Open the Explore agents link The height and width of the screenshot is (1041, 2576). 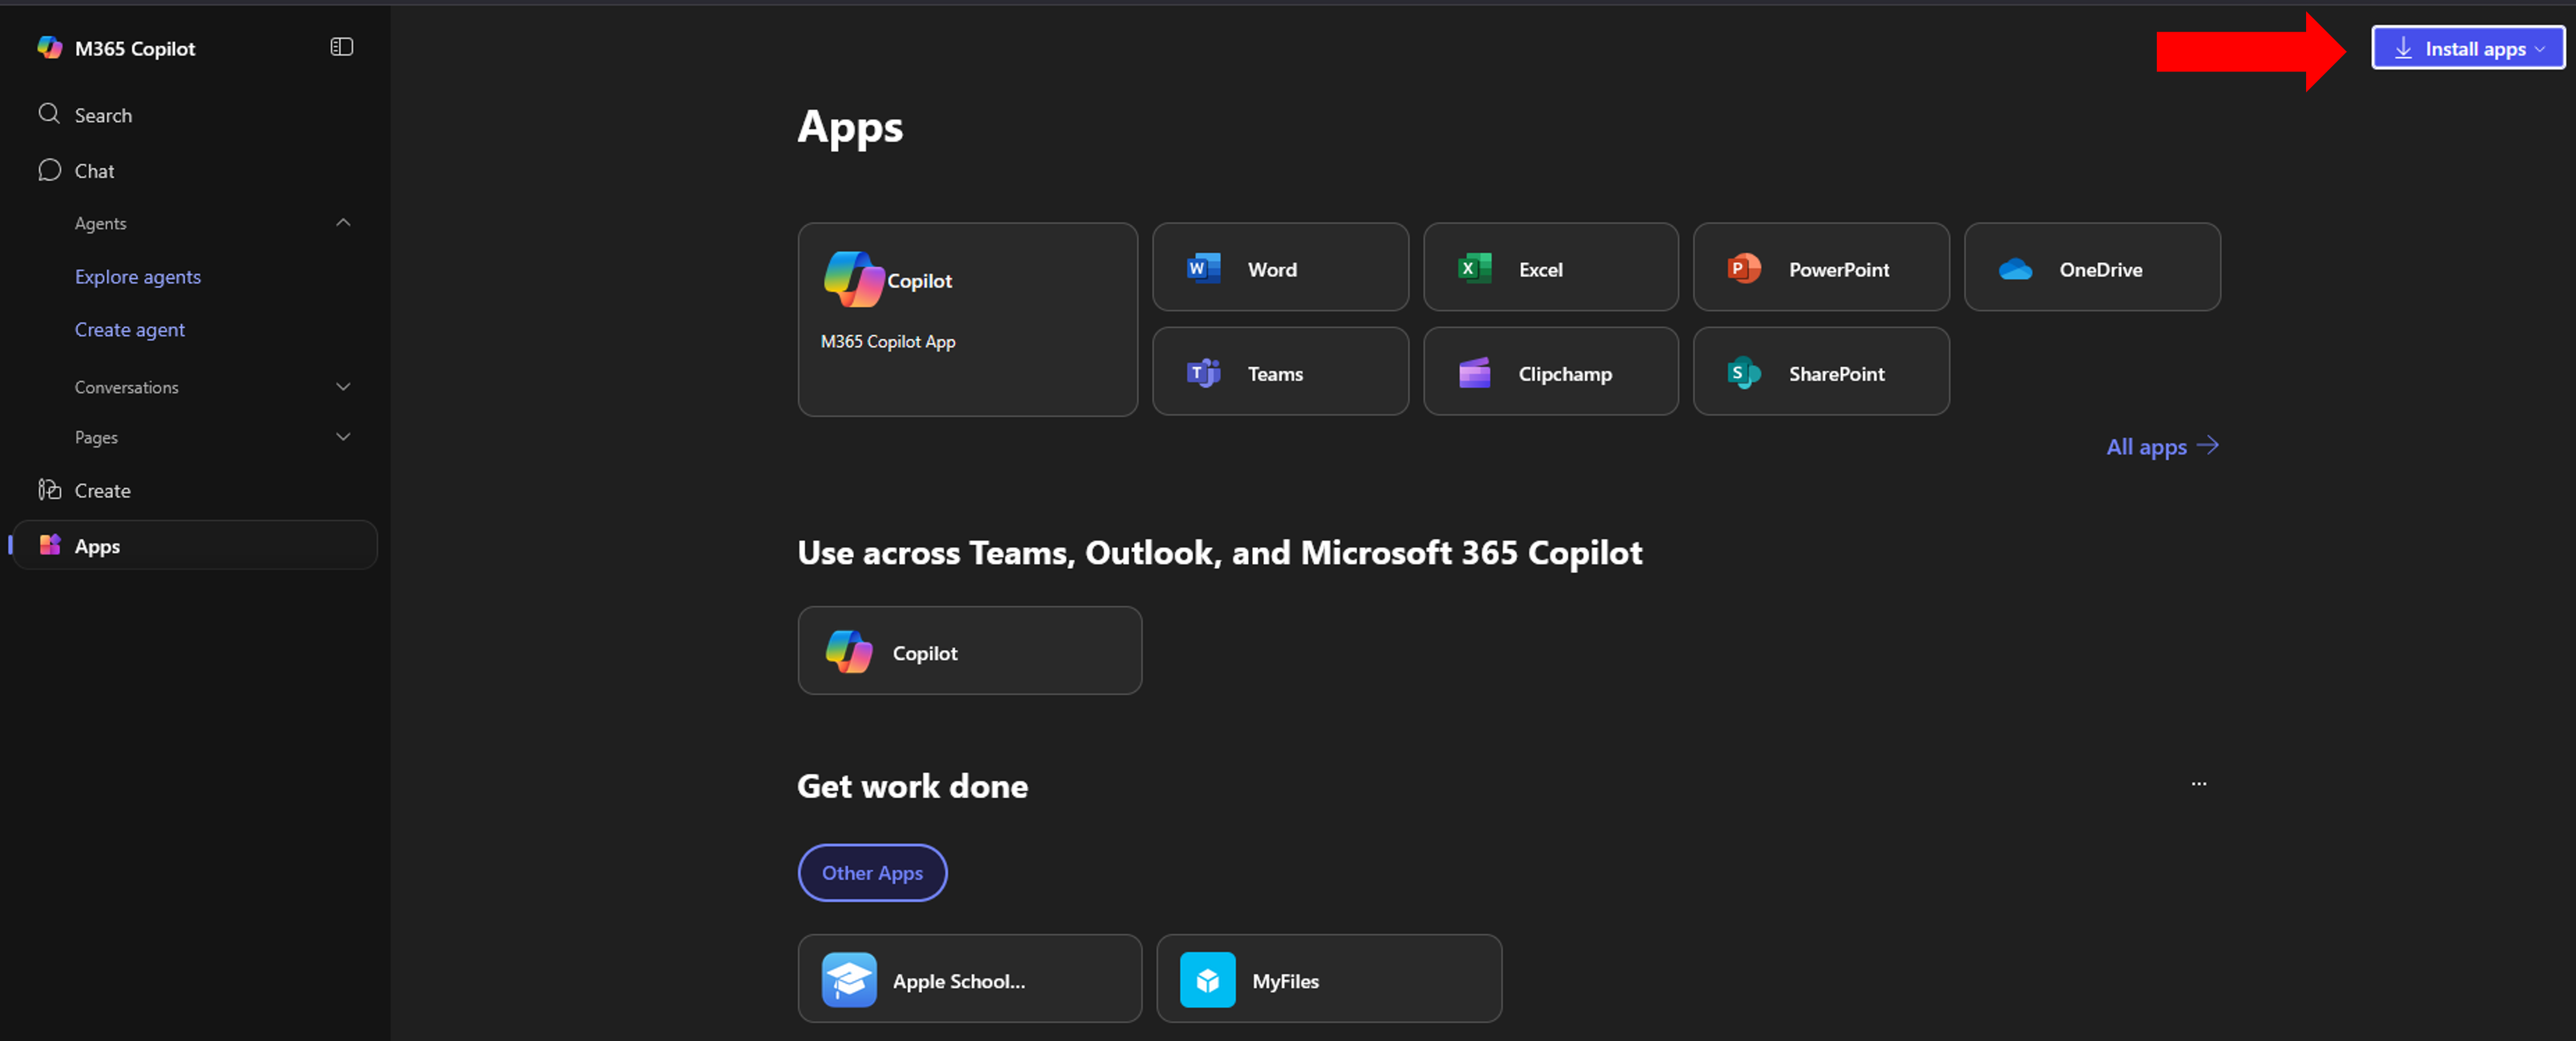click(138, 277)
